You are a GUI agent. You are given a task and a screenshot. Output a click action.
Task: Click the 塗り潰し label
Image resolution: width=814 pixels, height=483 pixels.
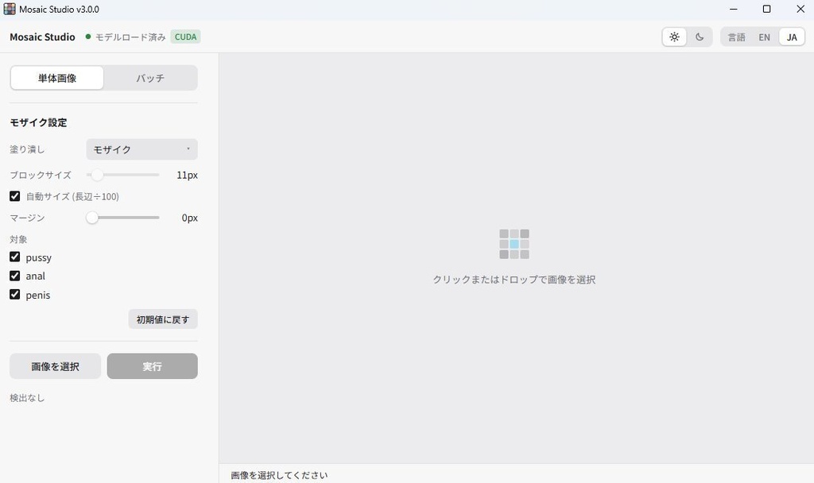(x=27, y=149)
